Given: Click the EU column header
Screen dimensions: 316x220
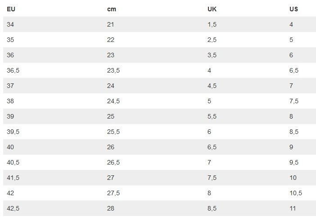Looking at the screenshot, I should 11,9.
